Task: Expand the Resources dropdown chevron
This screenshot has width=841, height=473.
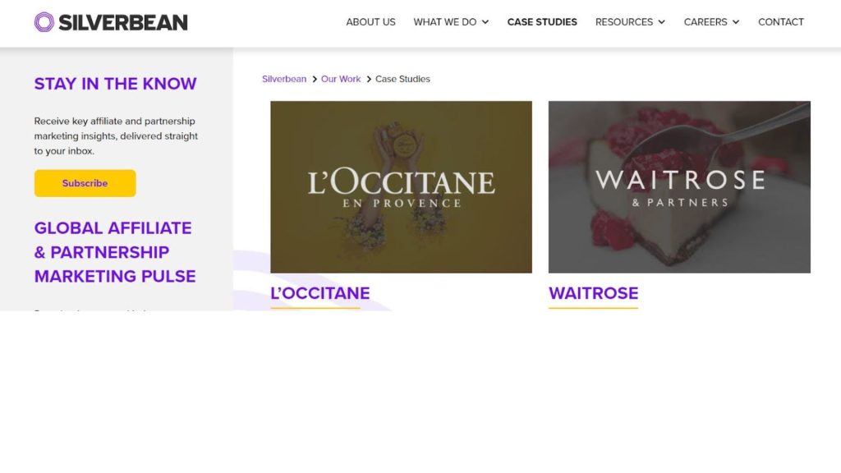Action: tap(661, 22)
